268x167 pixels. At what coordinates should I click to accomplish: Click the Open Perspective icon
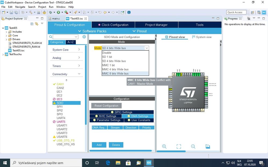point(252,12)
